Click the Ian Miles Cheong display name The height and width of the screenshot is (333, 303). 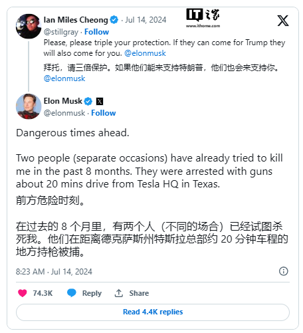tap(76, 20)
